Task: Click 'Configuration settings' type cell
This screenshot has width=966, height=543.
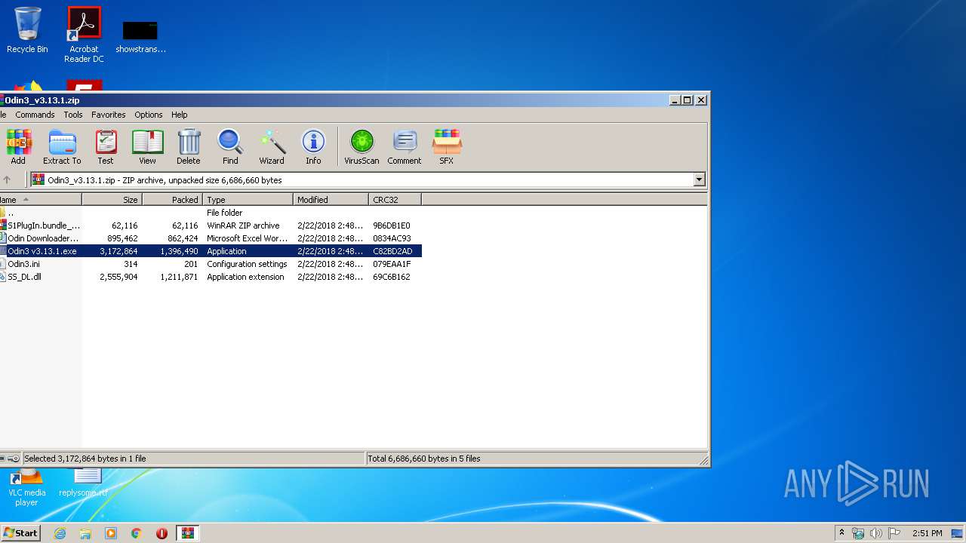Action: pyautogui.click(x=247, y=264)
